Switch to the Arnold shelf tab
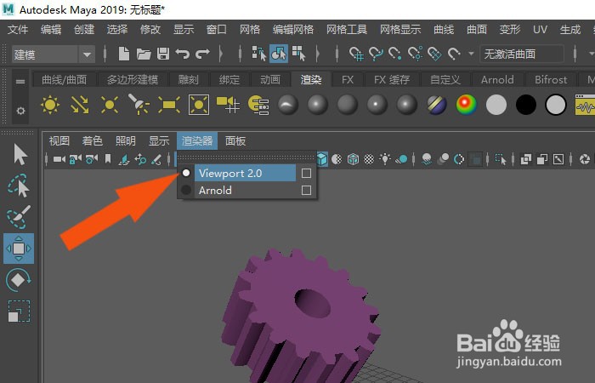595x383 pixels. (x=497, y=79)
